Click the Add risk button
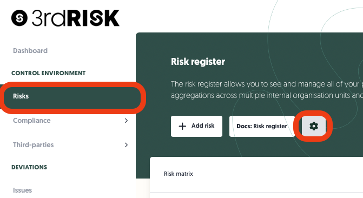Image resolution: width=363 pixels, height=198 pixels. (x=196, y=126)
